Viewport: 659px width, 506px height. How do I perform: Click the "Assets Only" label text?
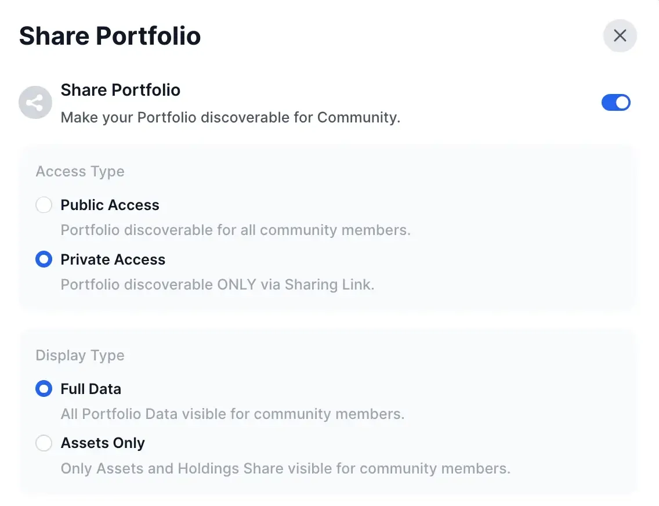pos(103,443)
